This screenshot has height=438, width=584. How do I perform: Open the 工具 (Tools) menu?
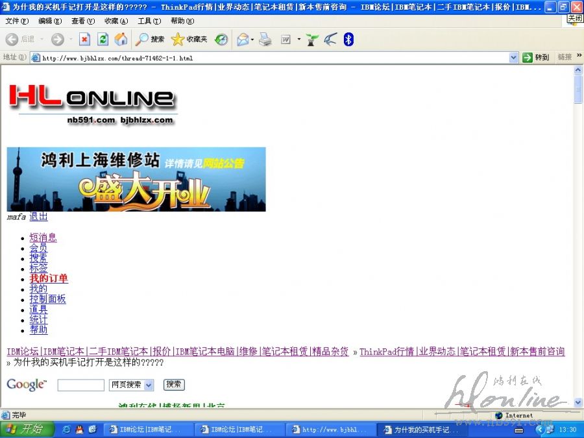click(149, 21)
